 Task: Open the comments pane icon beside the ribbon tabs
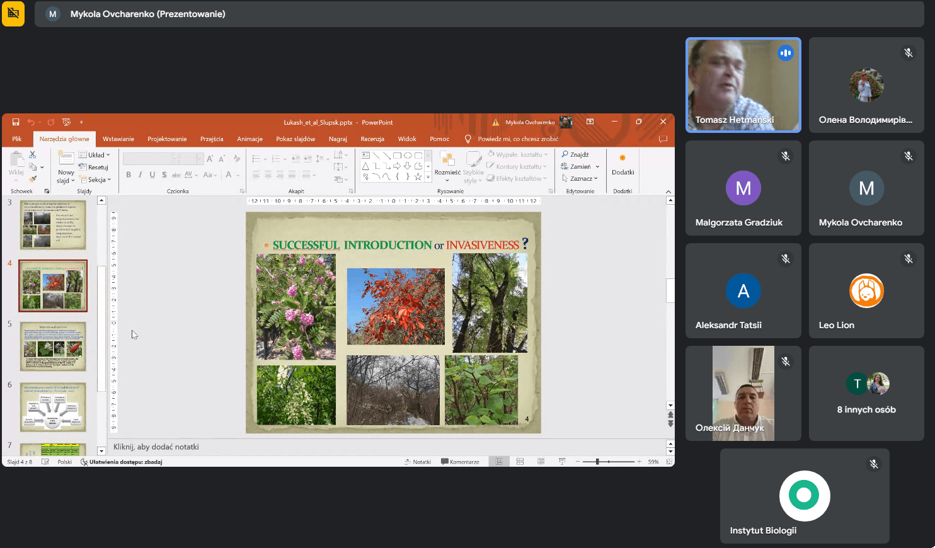pyautogui.click(x=663, y=139)
